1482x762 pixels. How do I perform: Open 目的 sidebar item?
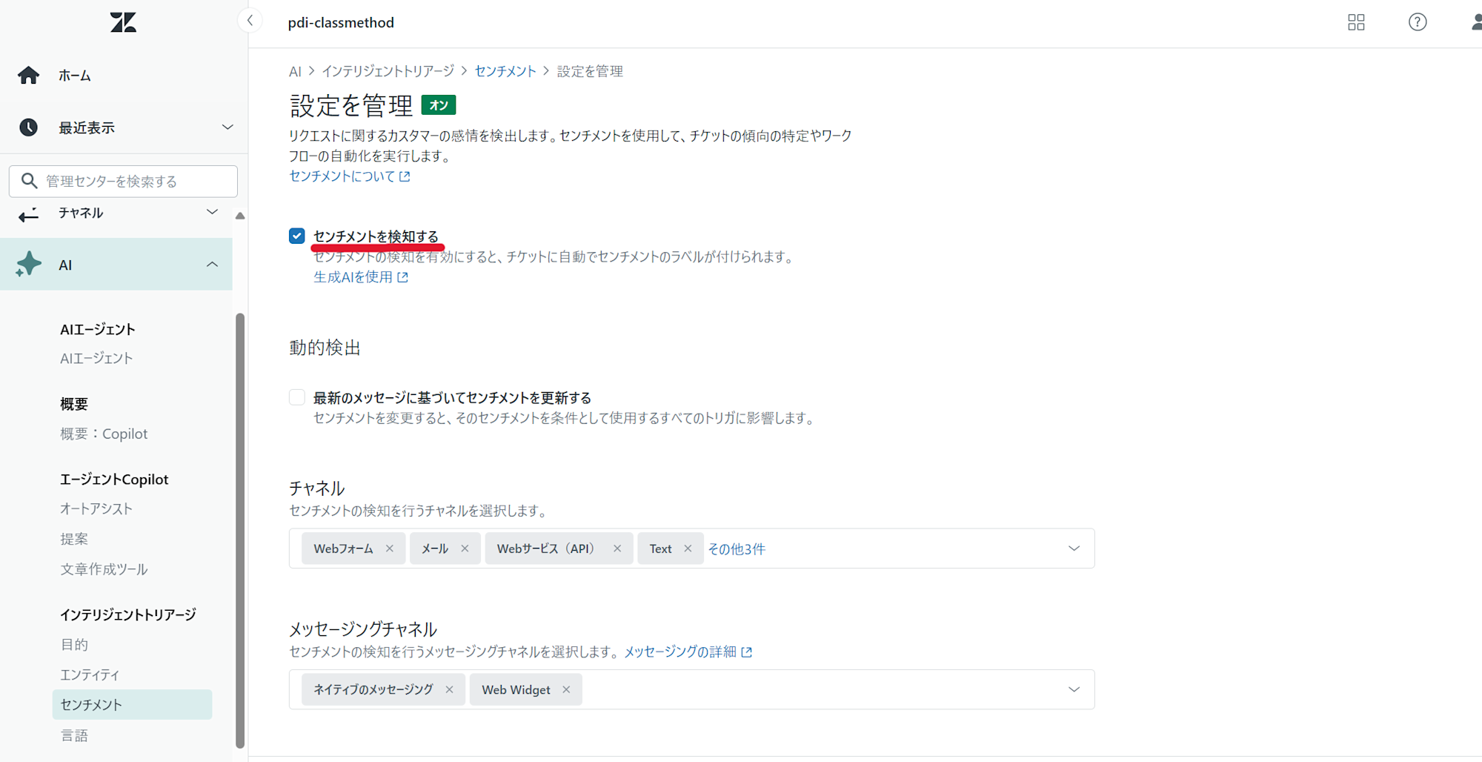(74, 644)
